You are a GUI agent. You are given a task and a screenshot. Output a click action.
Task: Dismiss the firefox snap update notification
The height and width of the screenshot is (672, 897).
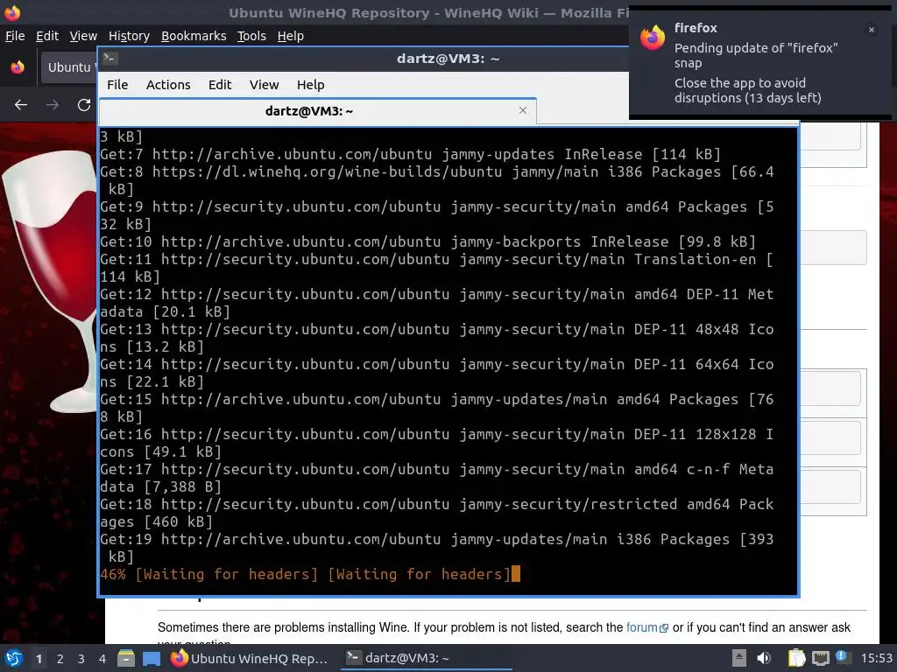[x=872, y=30]
